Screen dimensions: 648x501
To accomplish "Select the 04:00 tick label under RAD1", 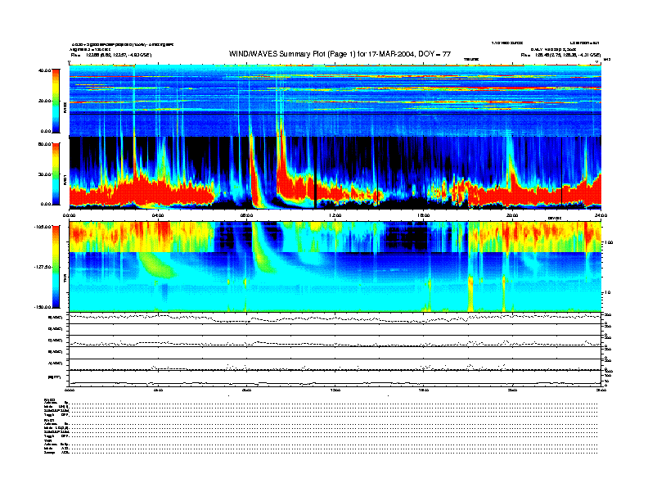I will [159, 215].
